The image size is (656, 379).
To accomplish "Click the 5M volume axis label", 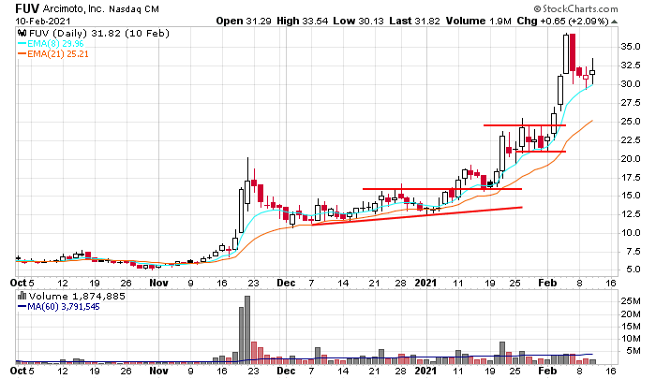I will pyautogui.click(x=634, y=351).
